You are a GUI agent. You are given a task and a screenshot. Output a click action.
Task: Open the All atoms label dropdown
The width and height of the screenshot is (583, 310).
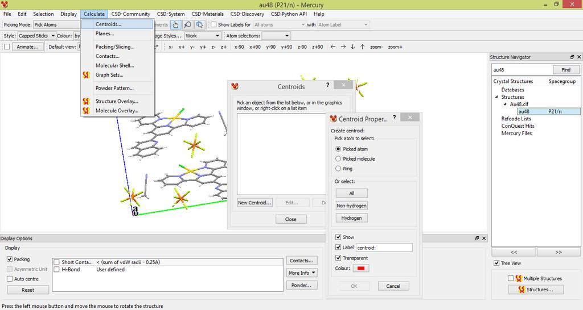tap(279, 25)
